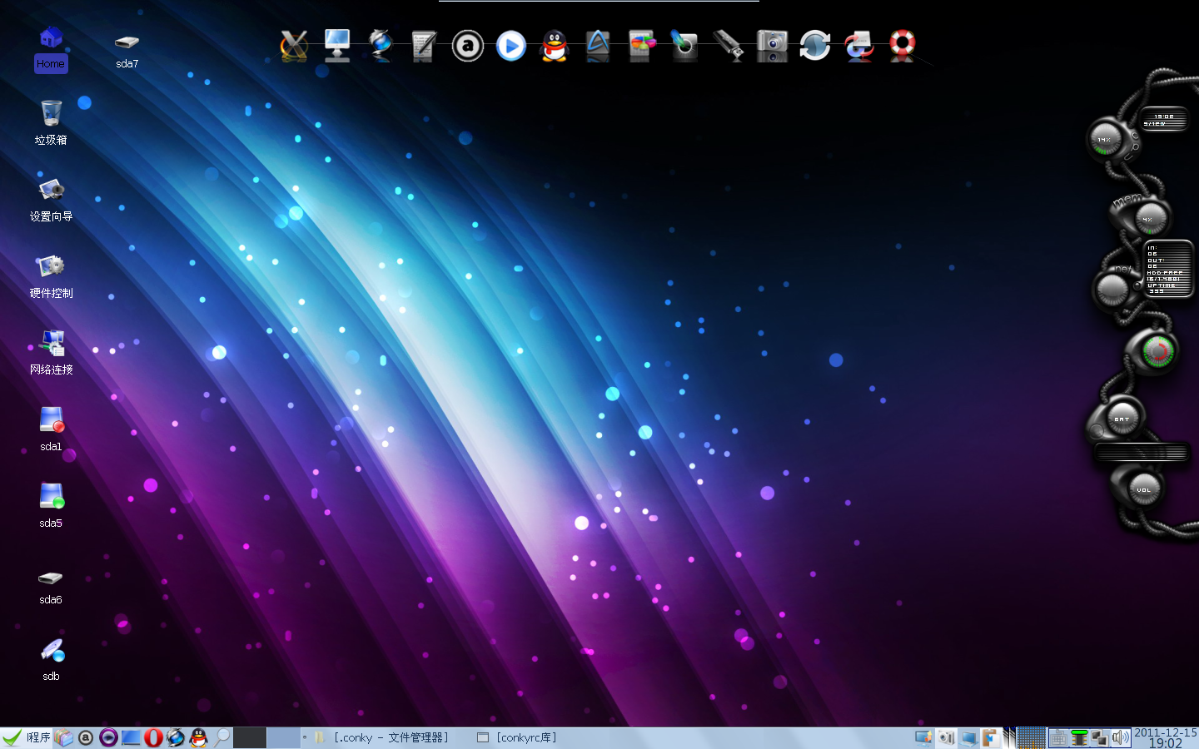Viewport: 1199px width, 749px height.
Task: Click the display settings tray icon
Action: tap(923, 737)
